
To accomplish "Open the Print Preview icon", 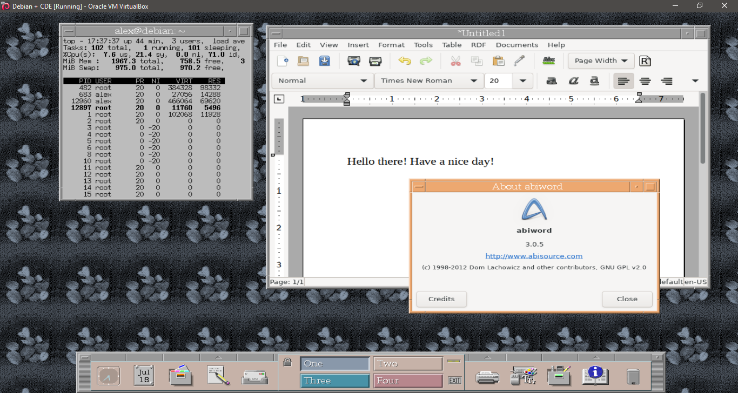I will pos(354,61).
